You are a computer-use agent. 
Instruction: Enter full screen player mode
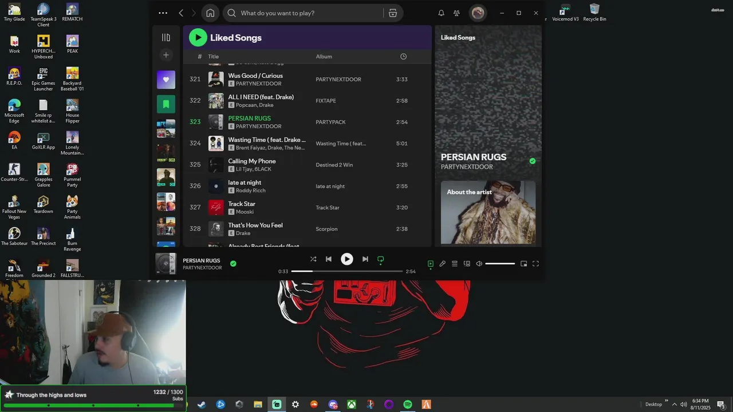click(536, 264)
